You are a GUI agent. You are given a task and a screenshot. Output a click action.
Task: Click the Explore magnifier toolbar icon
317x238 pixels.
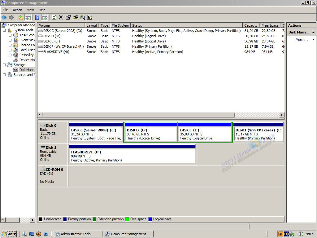click(x=82, y=18)
